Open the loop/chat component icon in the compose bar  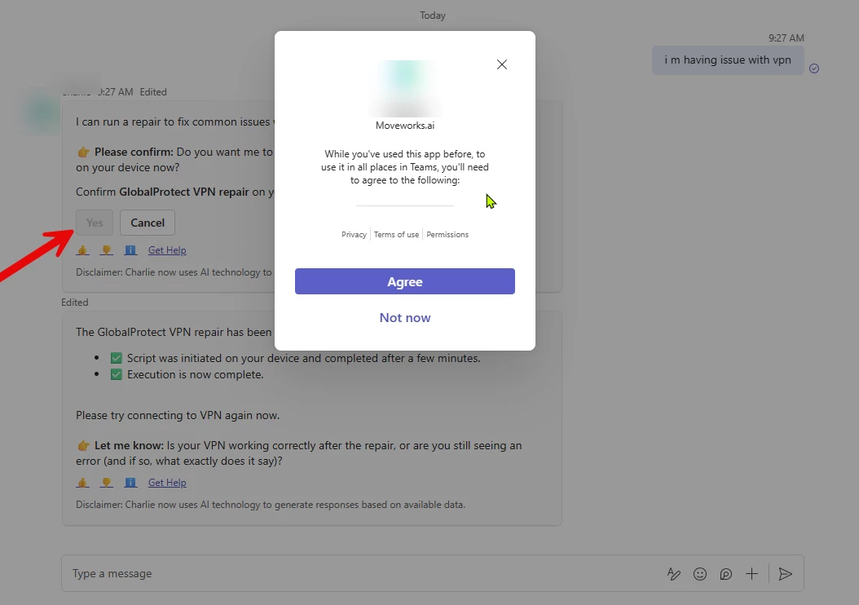[x=726, y=574]
